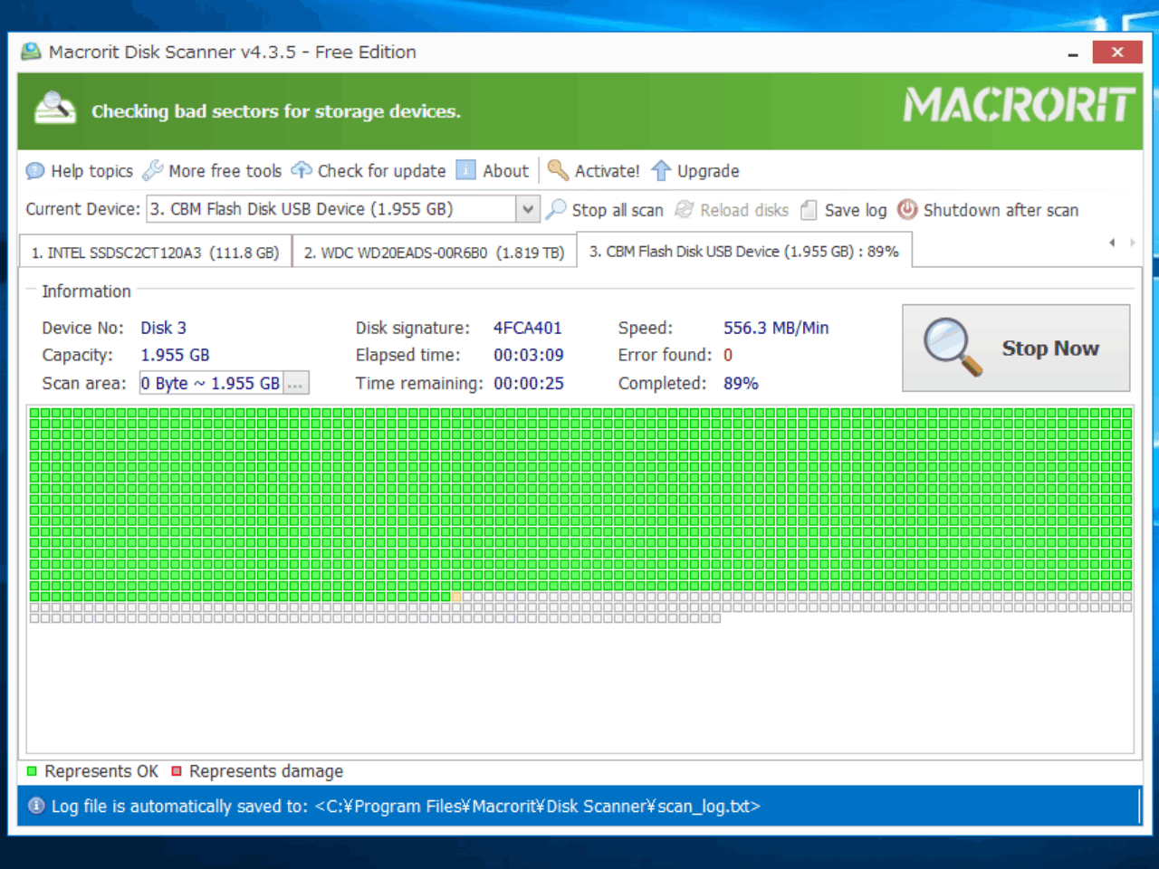The image size is (1159, 869).
Task: Minimize the Macrorit Disk Scanner window
Action: [x=1073, y=53]
